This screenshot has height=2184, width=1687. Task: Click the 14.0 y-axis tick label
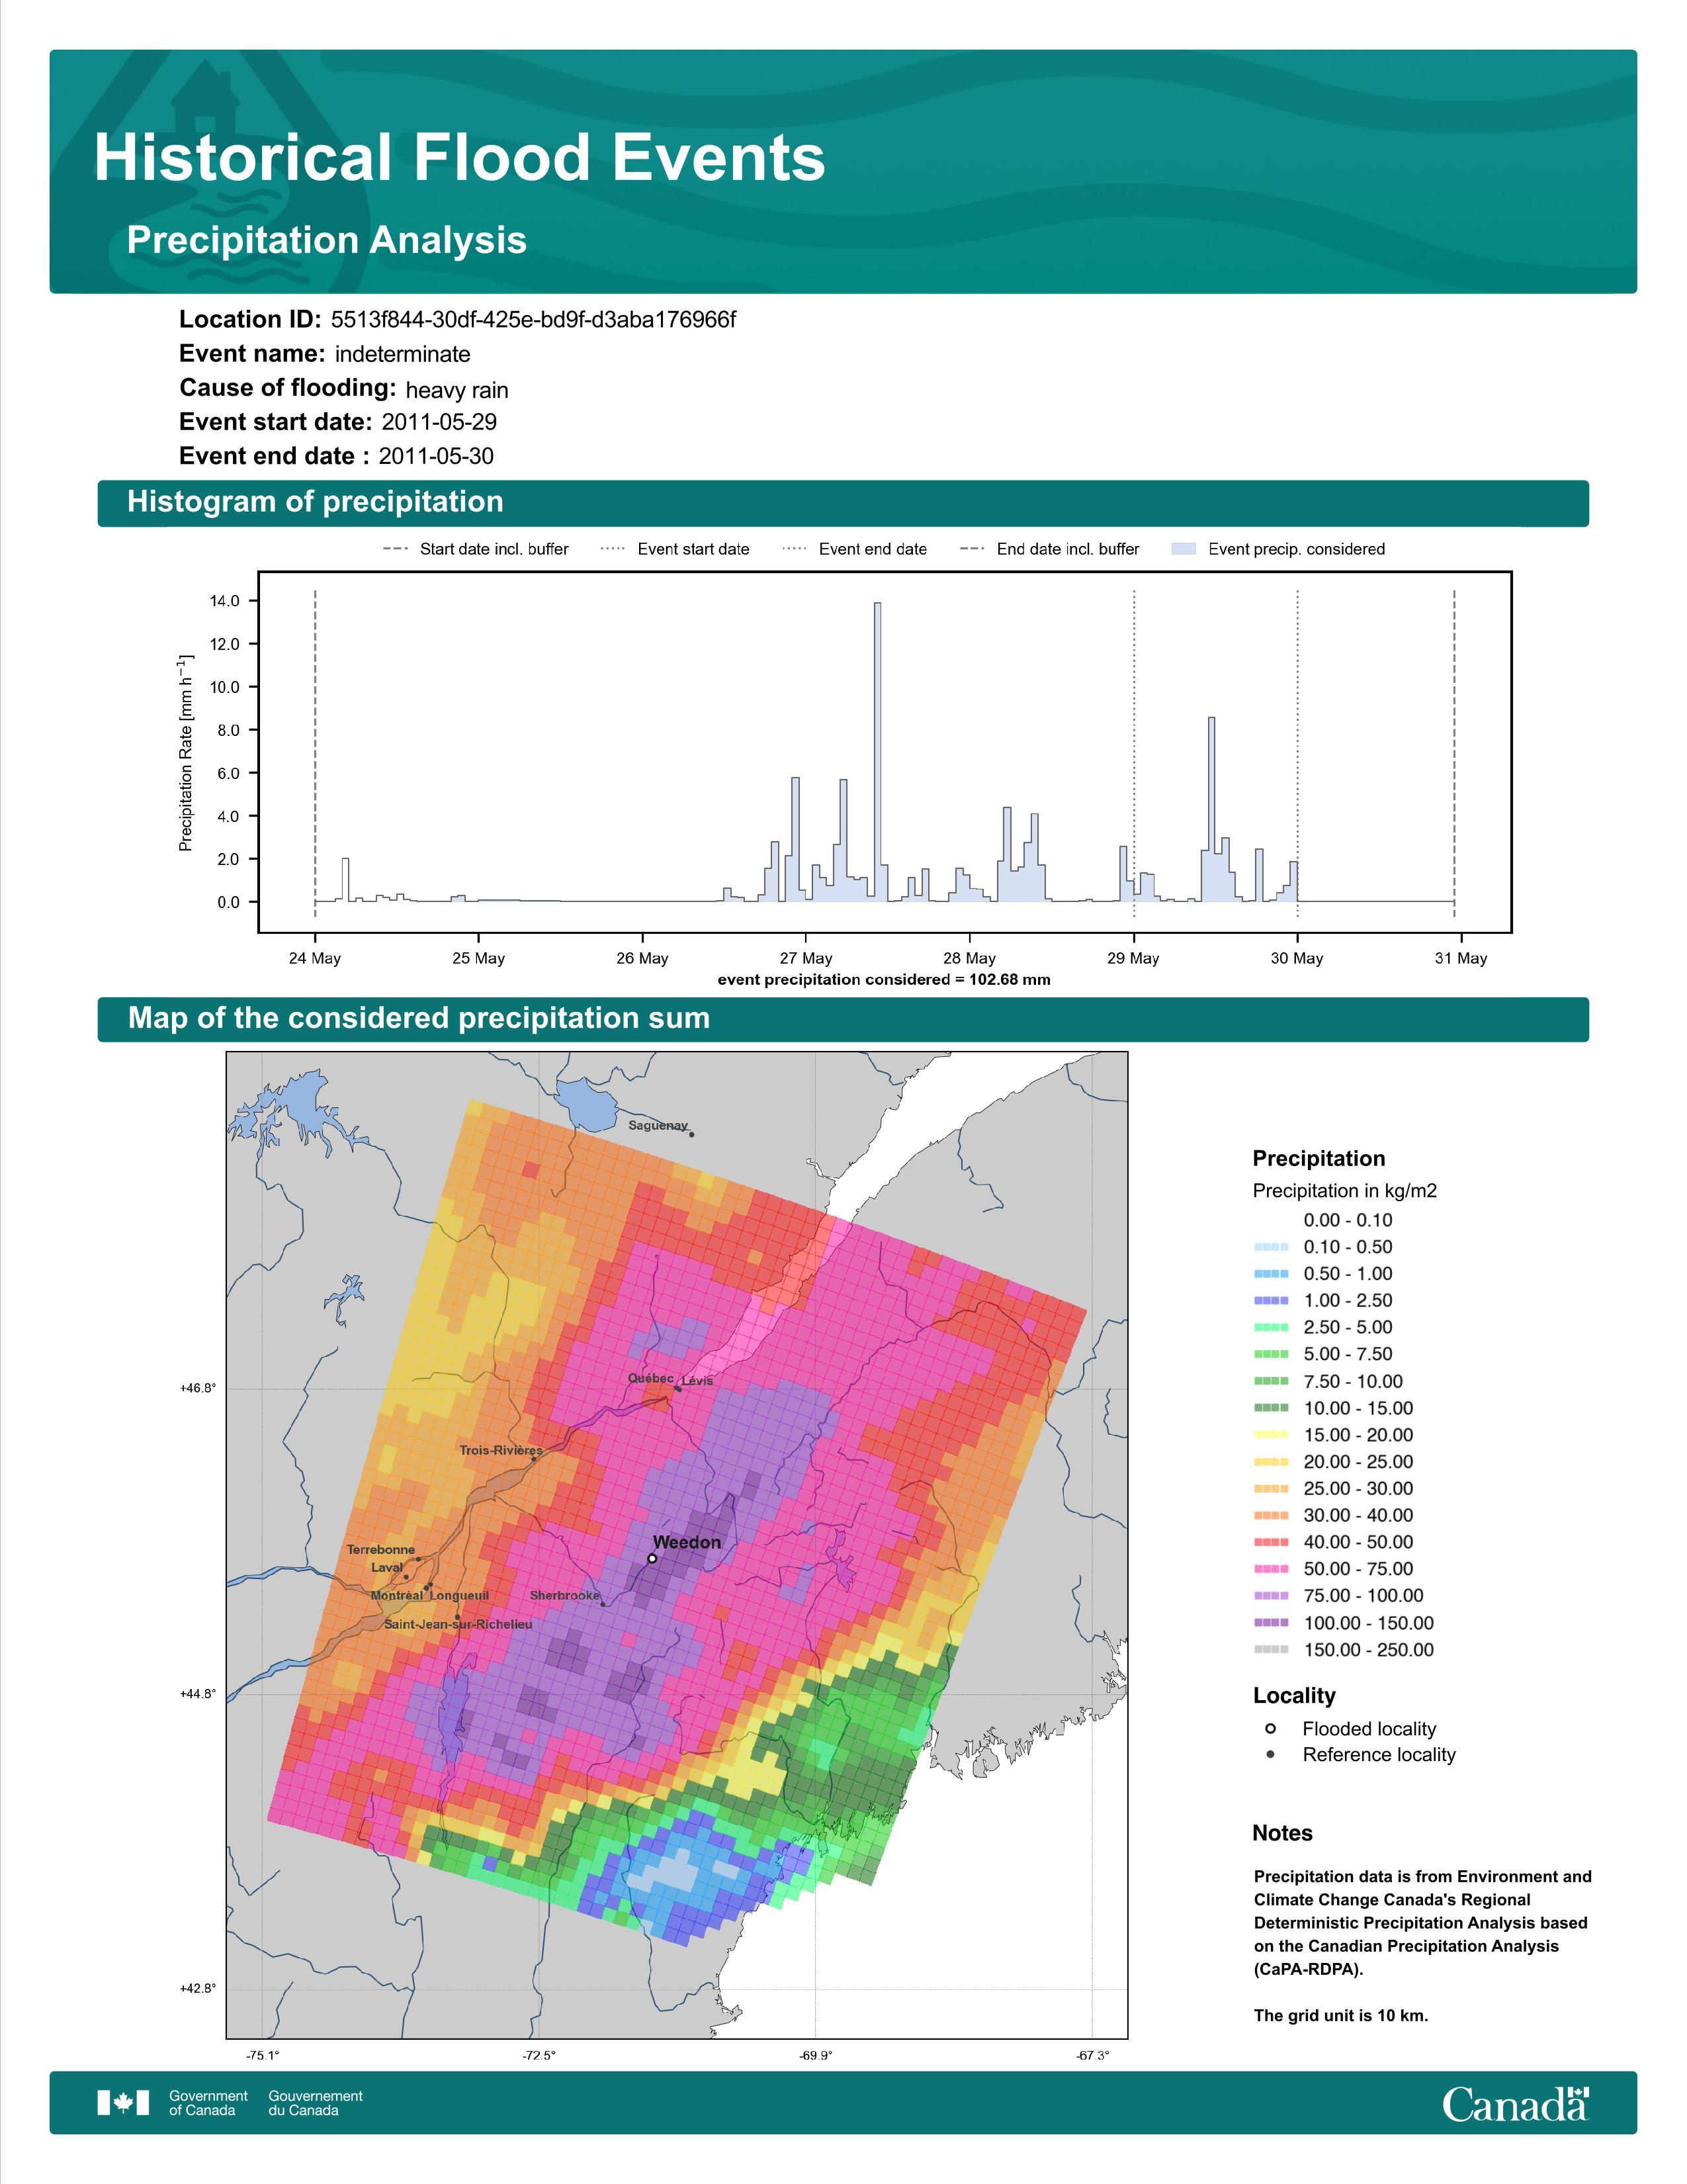pyautogui.click(x=225, y=601)
